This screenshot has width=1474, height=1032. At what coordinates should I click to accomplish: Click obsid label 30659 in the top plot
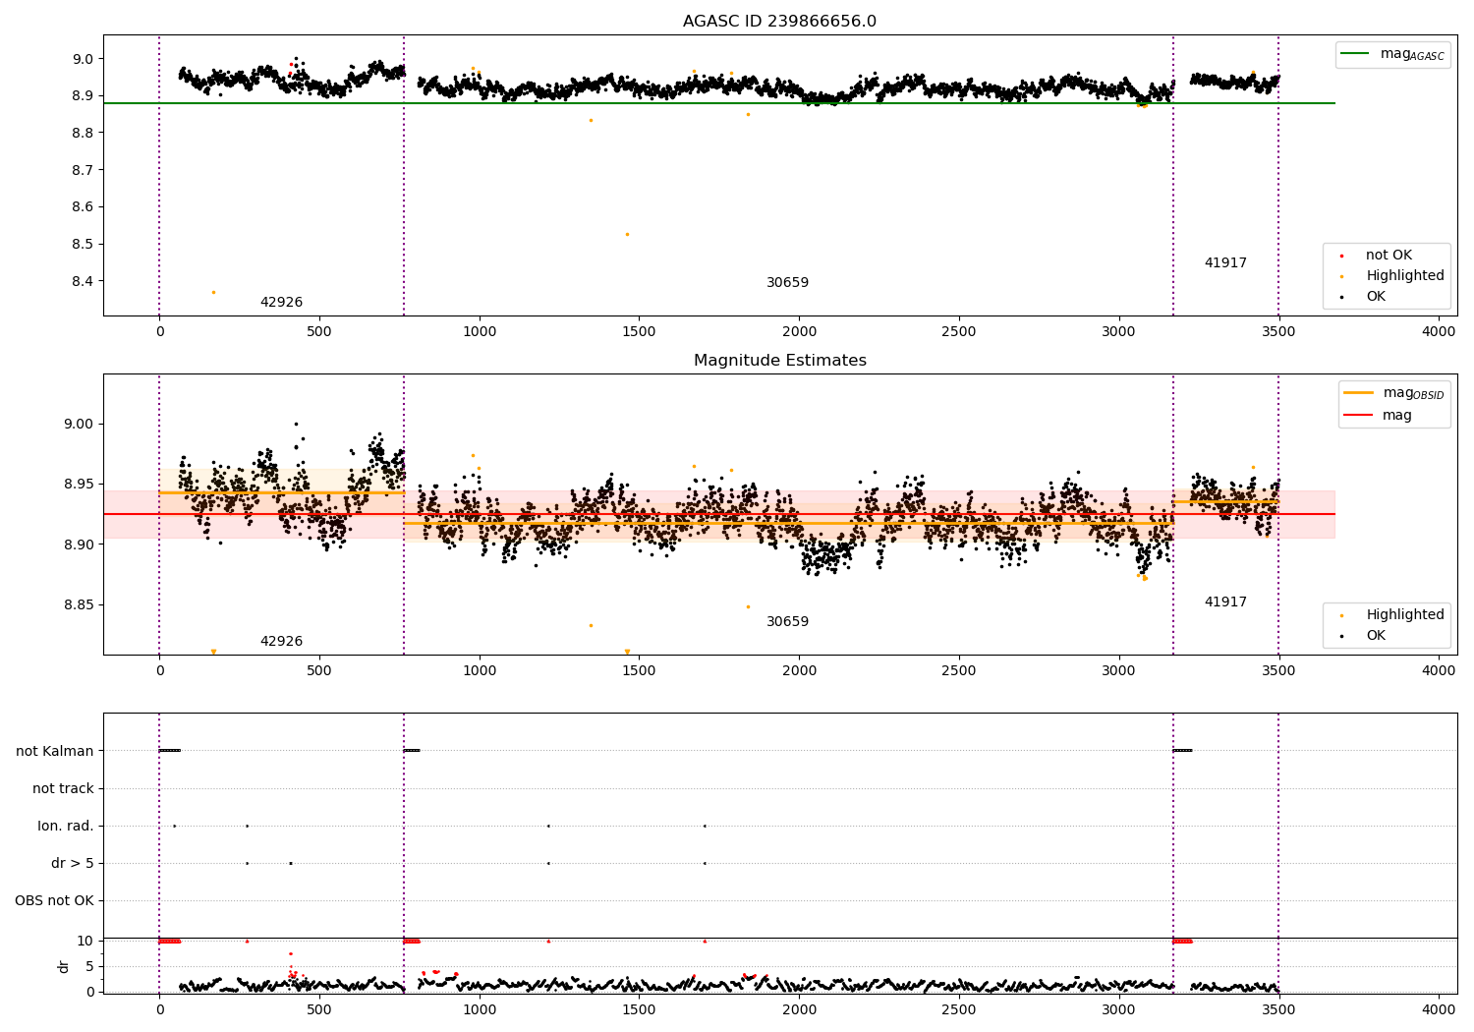(x=787, y=283)
